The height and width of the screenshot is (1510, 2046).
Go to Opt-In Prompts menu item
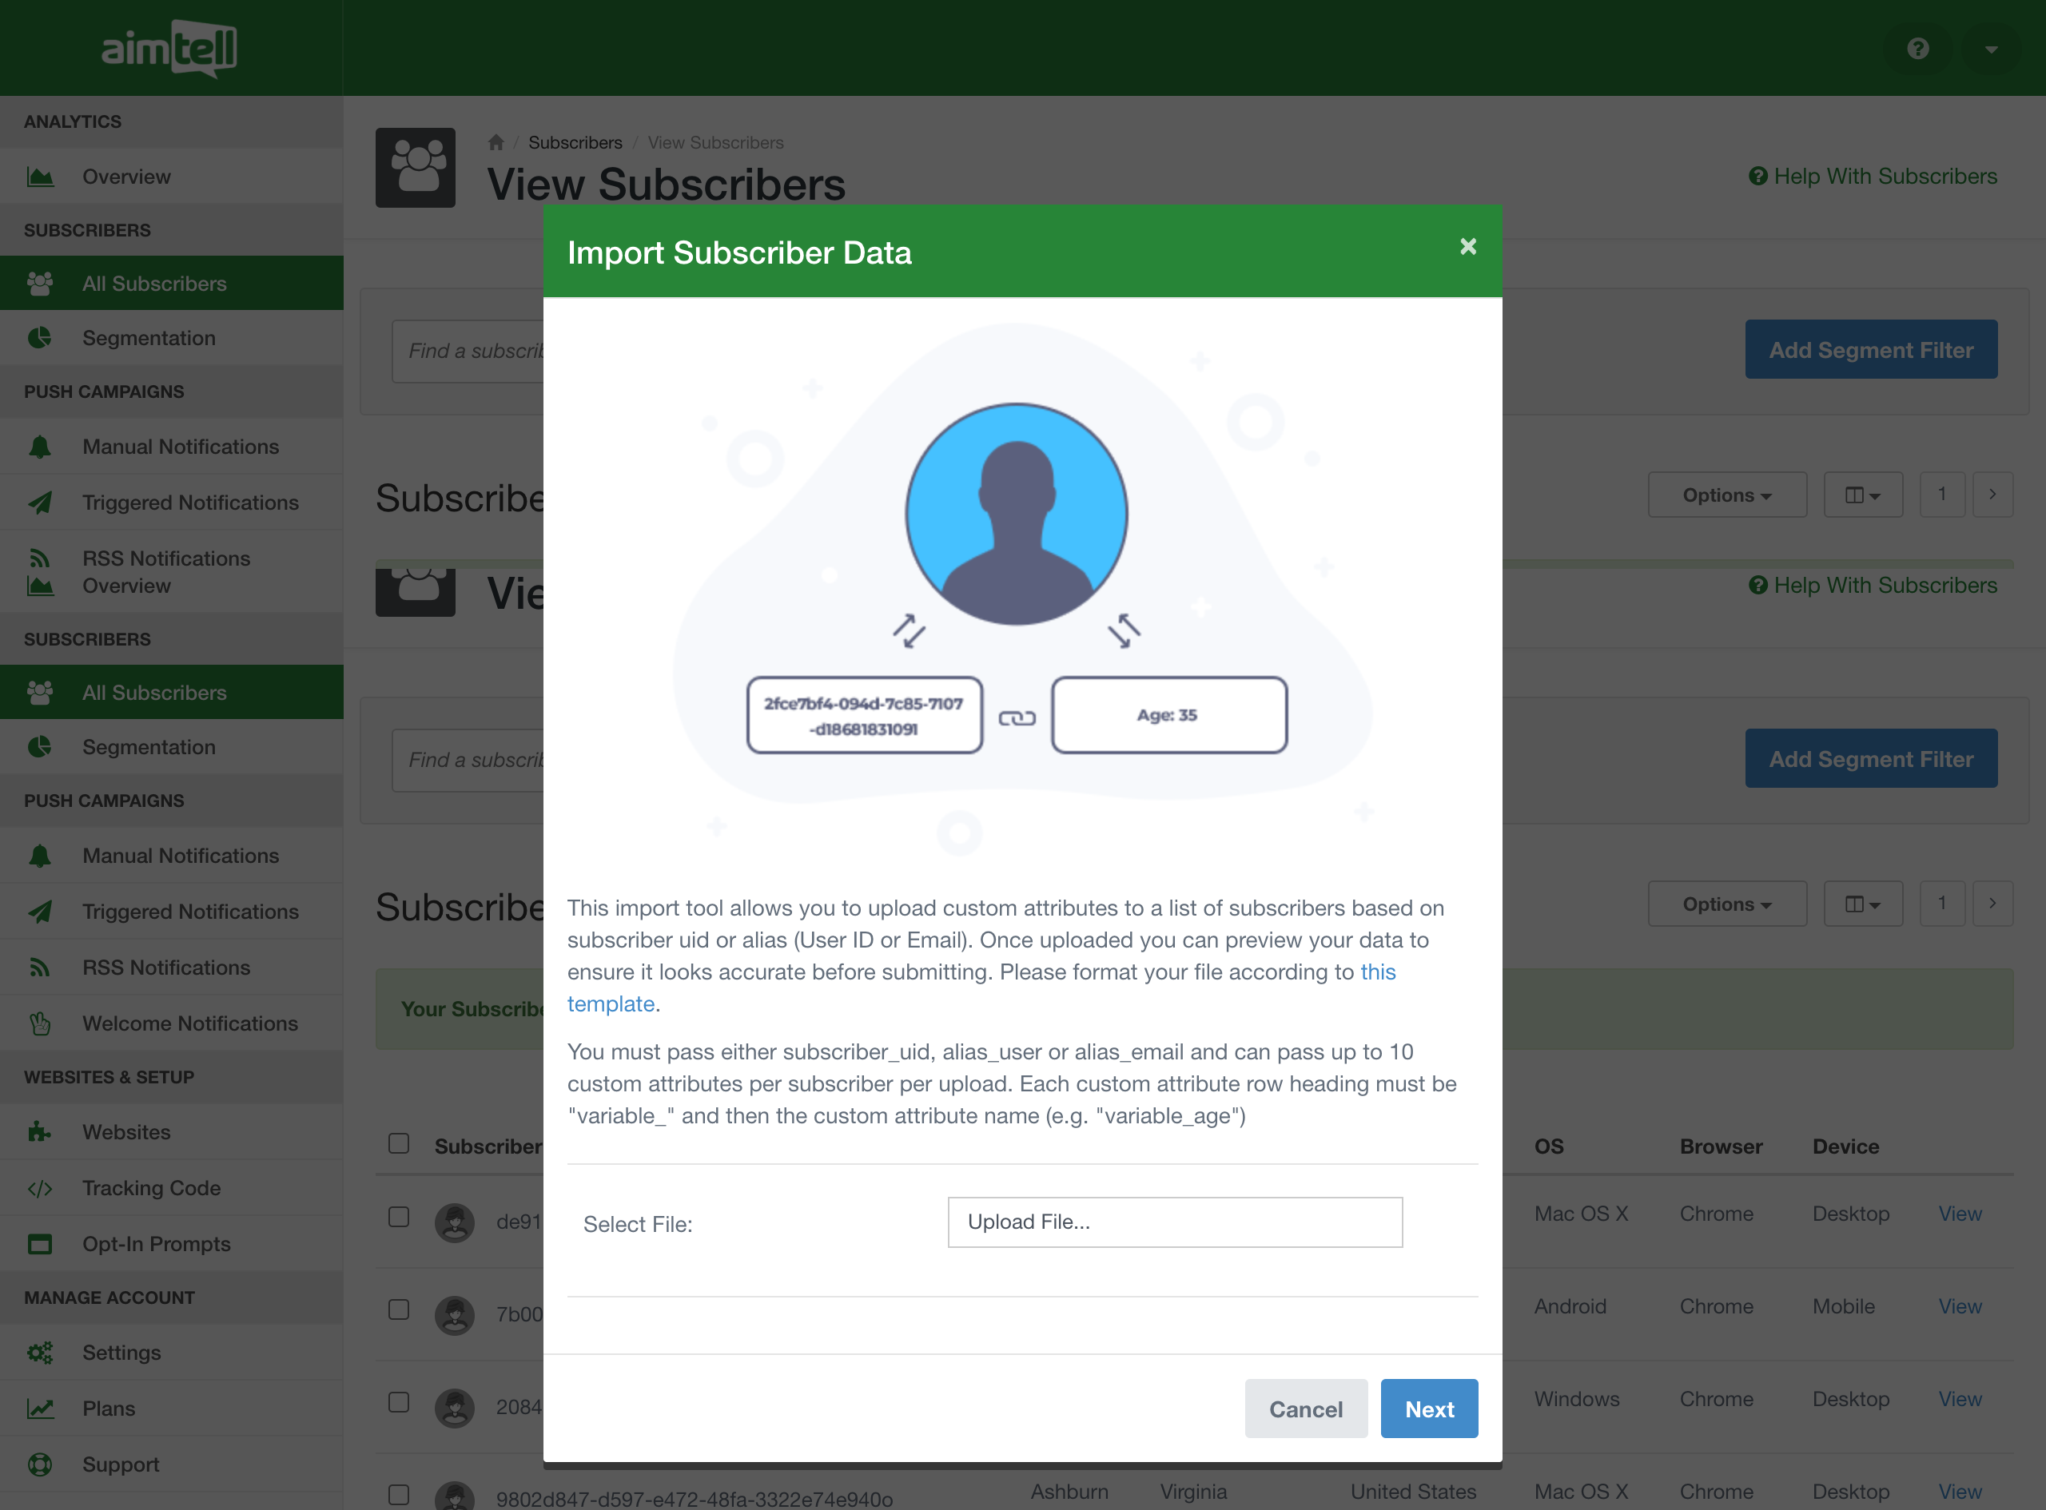[157, 1244]
